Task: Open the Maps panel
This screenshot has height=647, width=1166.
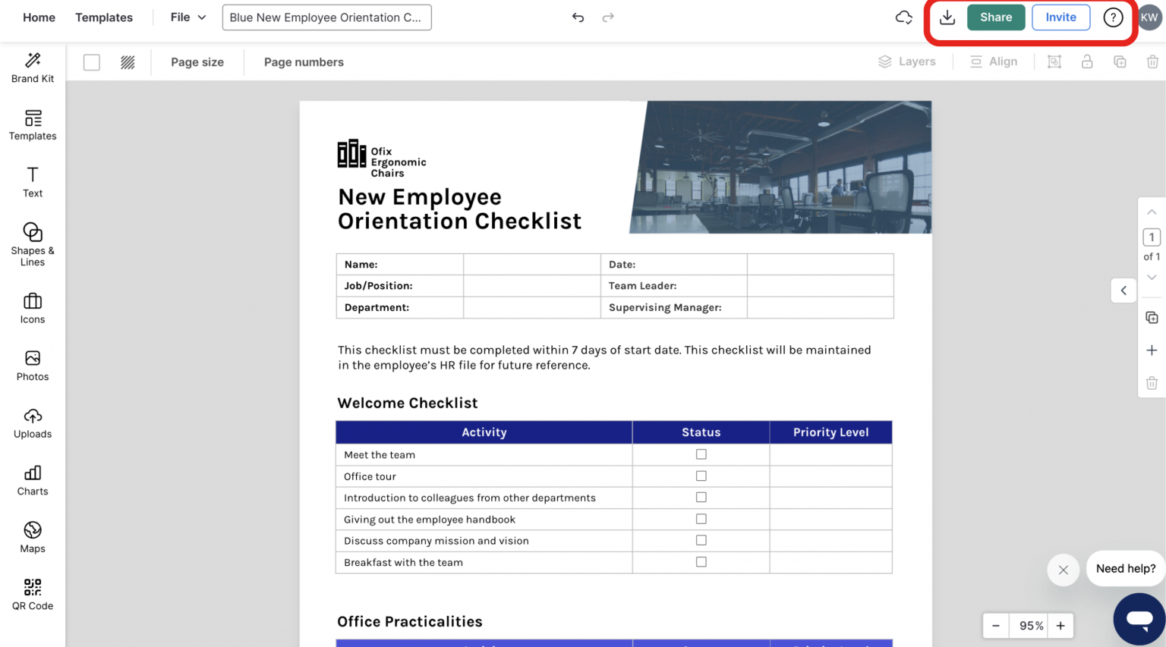Action: click(x=32, y=537)
